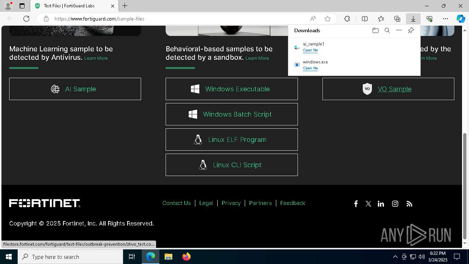Launch Copilot sidebar
Image resolution: width=469 pixels, height=264 pixels.
461,19
